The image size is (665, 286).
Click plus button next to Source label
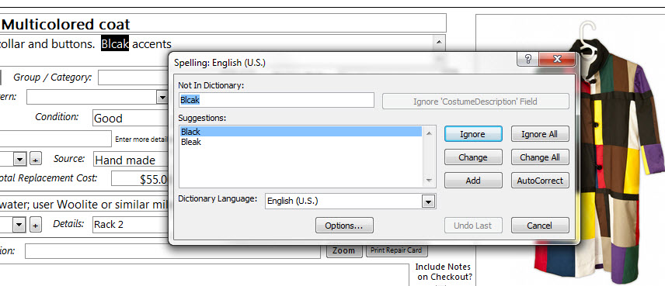pyautogui.click(x=36, y=160)
